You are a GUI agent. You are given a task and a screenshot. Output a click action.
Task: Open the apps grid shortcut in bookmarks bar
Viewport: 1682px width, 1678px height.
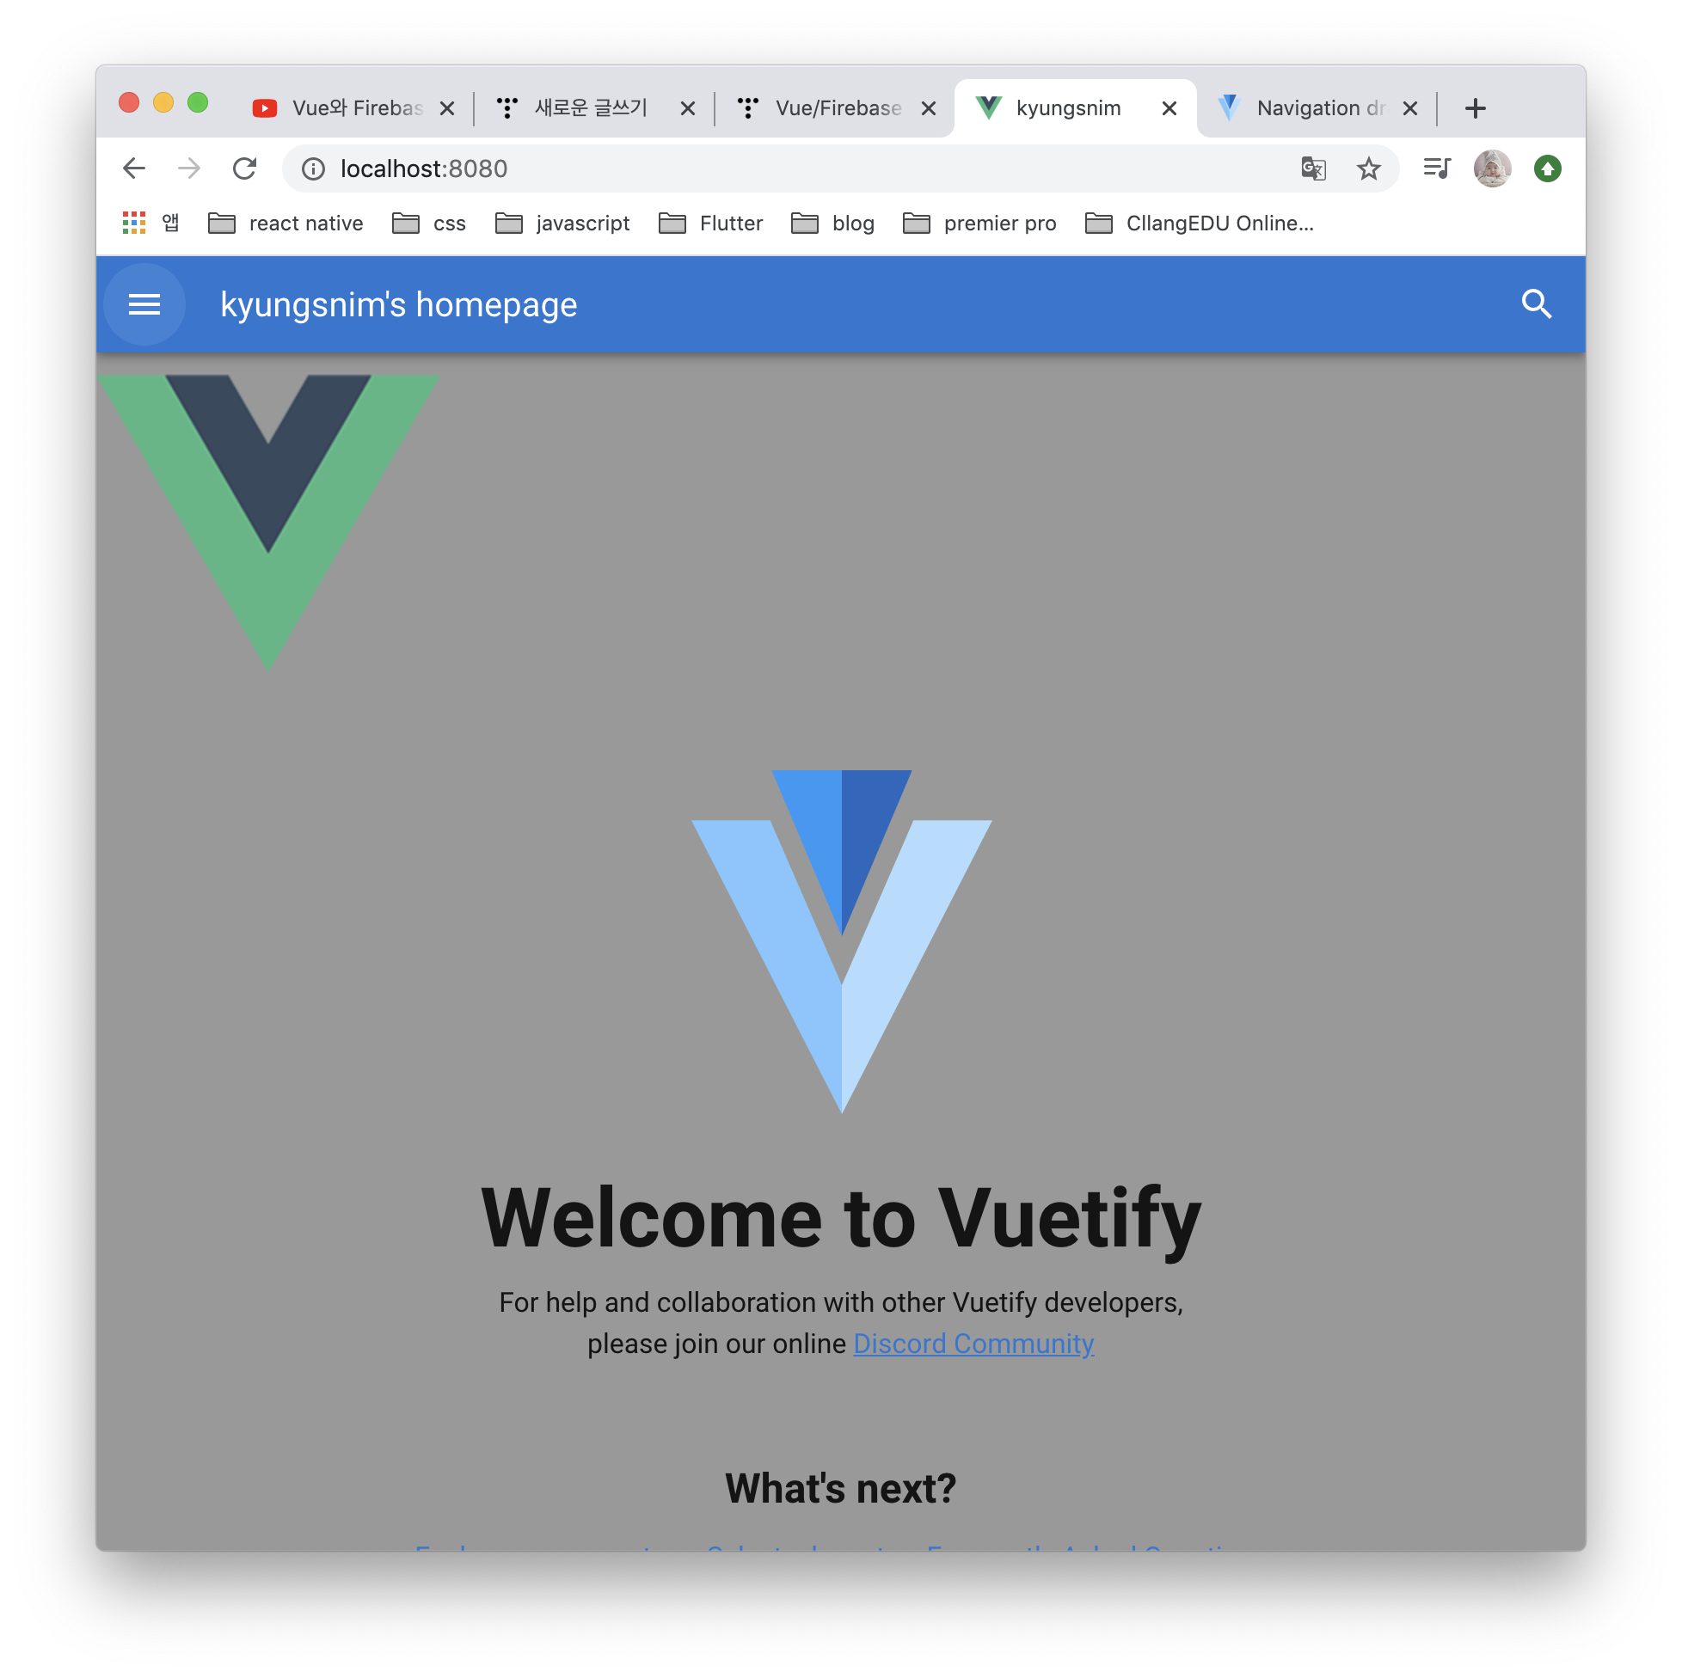134,224
